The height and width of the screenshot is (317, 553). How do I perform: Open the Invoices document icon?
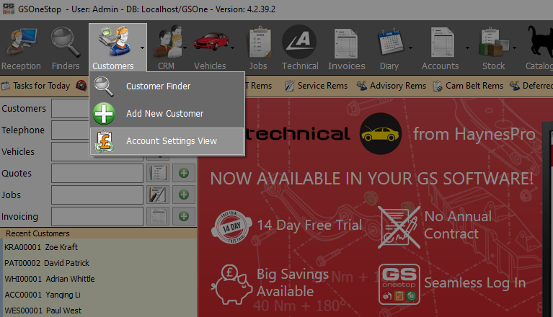(346, 48)
